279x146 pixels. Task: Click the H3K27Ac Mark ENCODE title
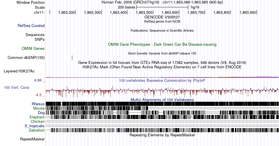tap(162, 67)
